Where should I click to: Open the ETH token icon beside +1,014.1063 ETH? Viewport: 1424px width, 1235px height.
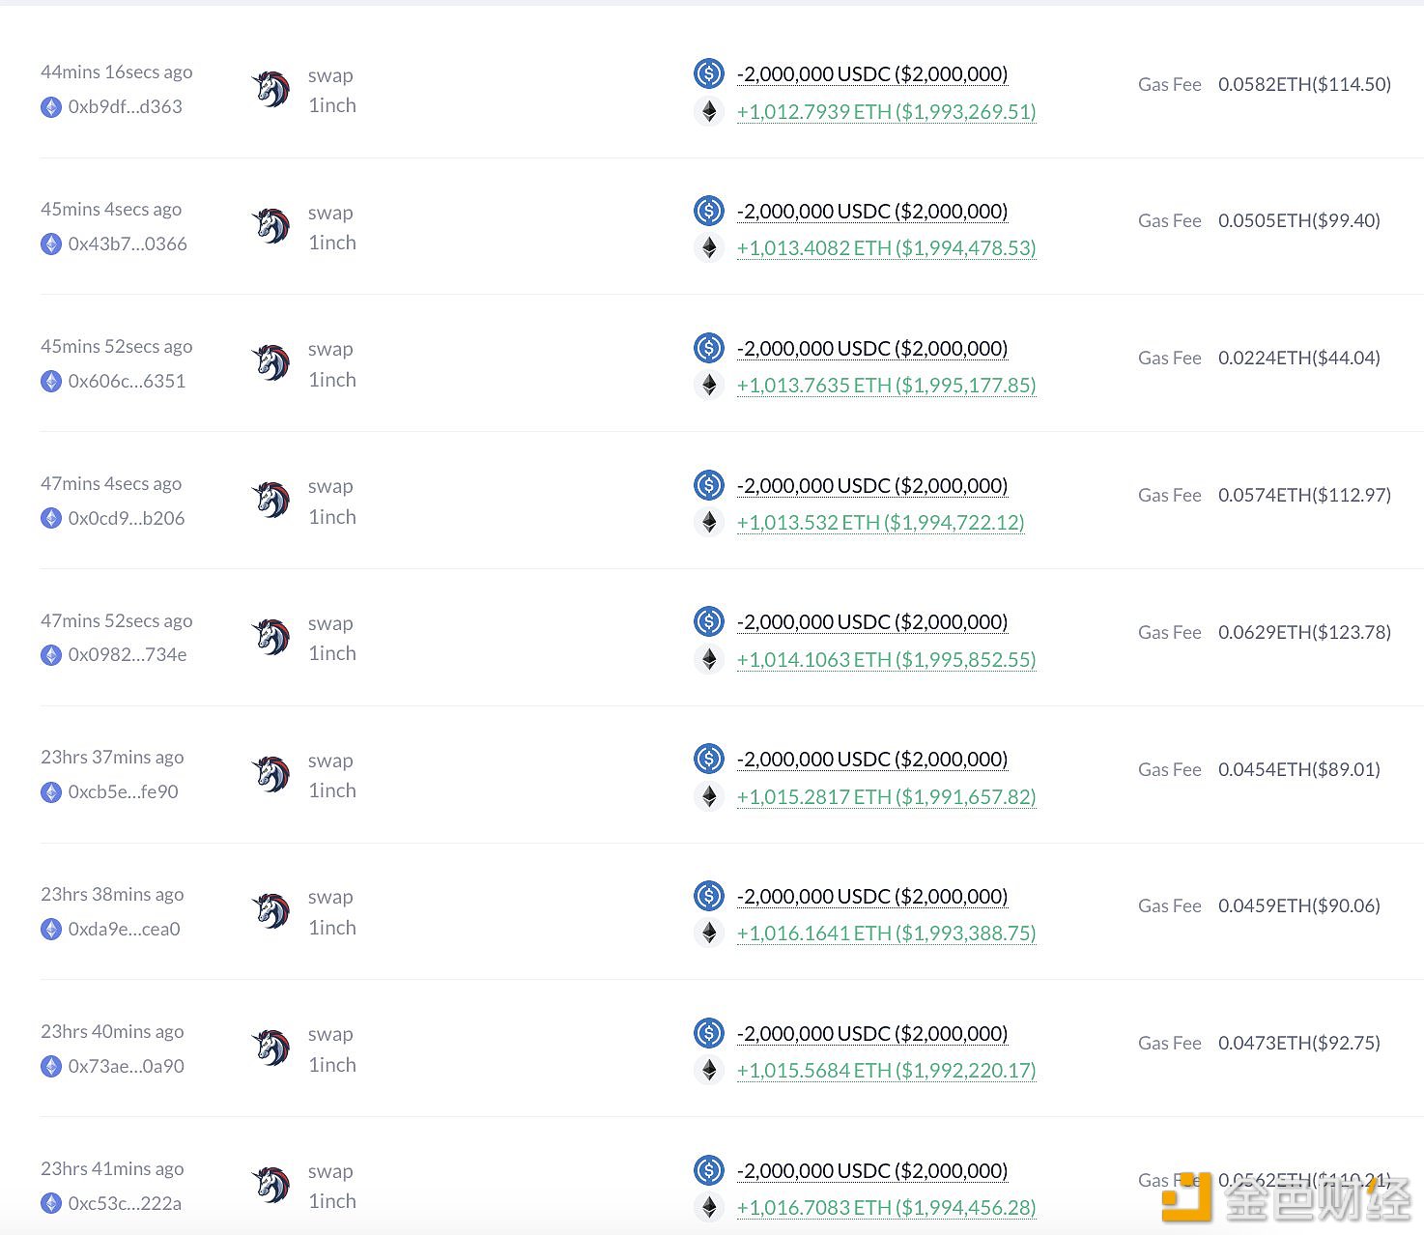[709, 660]
